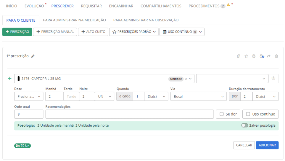285x161 pixels.
Task: Clear the selected CAPTOPRIL medication with X
Action: [x=186, y=79]
